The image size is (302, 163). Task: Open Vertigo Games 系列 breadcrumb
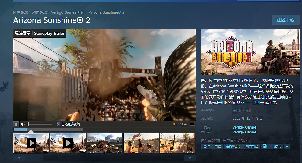(x=68, y=12)
